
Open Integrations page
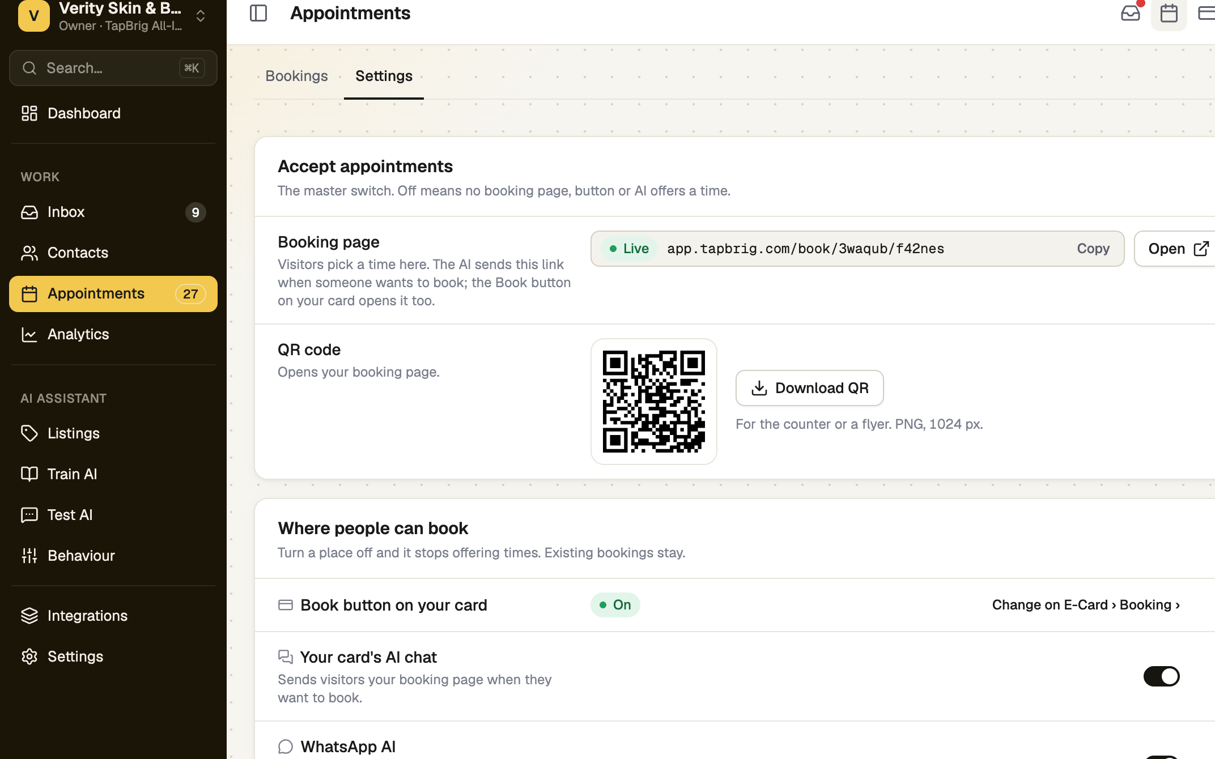[113, 616]
